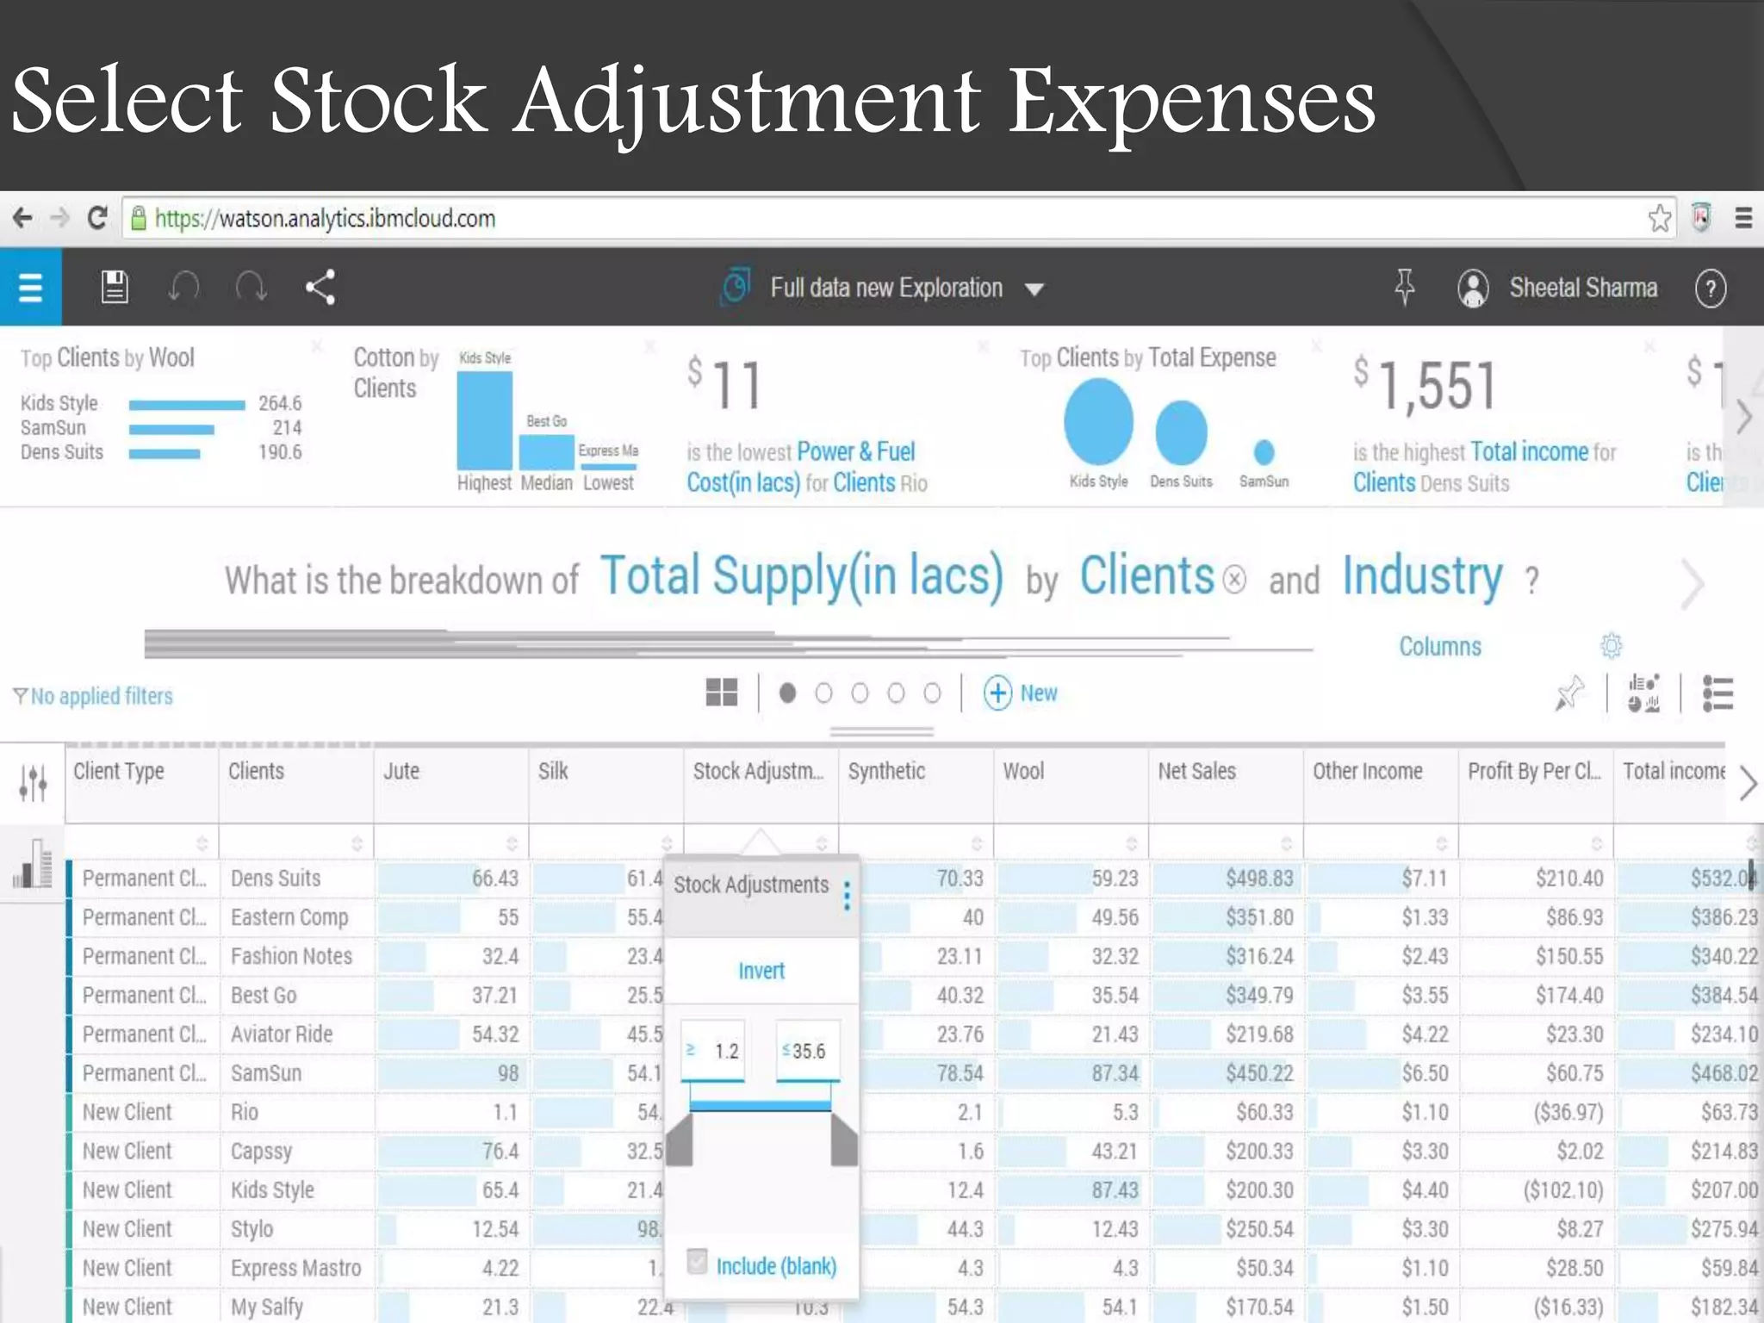Screen dimensions: 1764x1323
Task: Undo the last action
Action: click(x=183, y=287)
